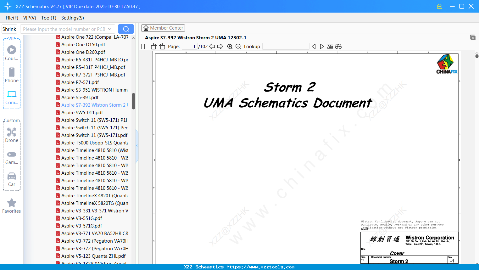The image size is (479, 270).
Task: Open Aspire TimelineX 4820T (Quanta file
Action: click(x=92, y=196)
